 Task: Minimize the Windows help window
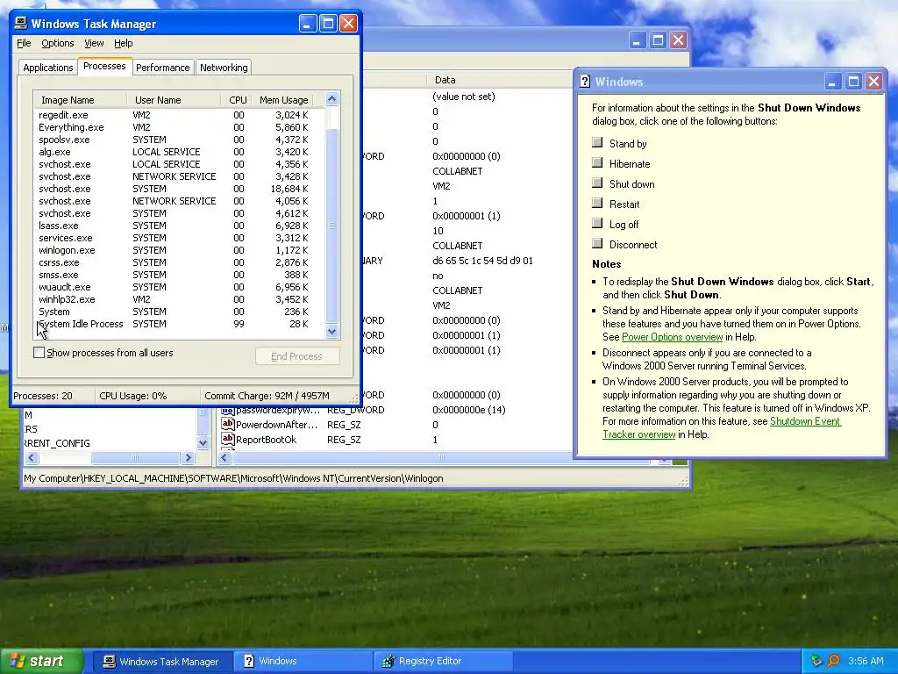[832, 82]
